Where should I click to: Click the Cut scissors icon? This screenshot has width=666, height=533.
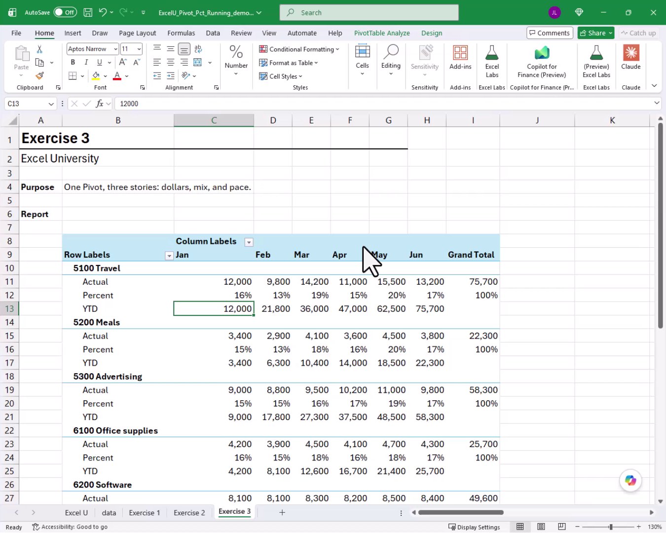coord(39,49)
